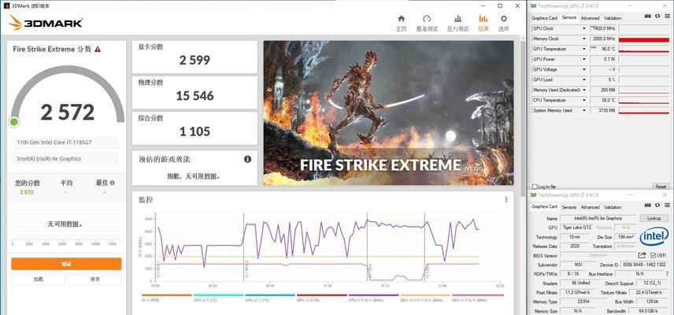The image size is (674, 315).
Task: Click the 物理分数 15 546 score card
Action: pos(194,93)
